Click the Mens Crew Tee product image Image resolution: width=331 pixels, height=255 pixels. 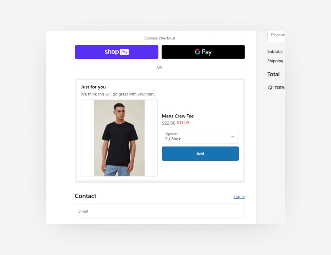[x=119, y=138]
